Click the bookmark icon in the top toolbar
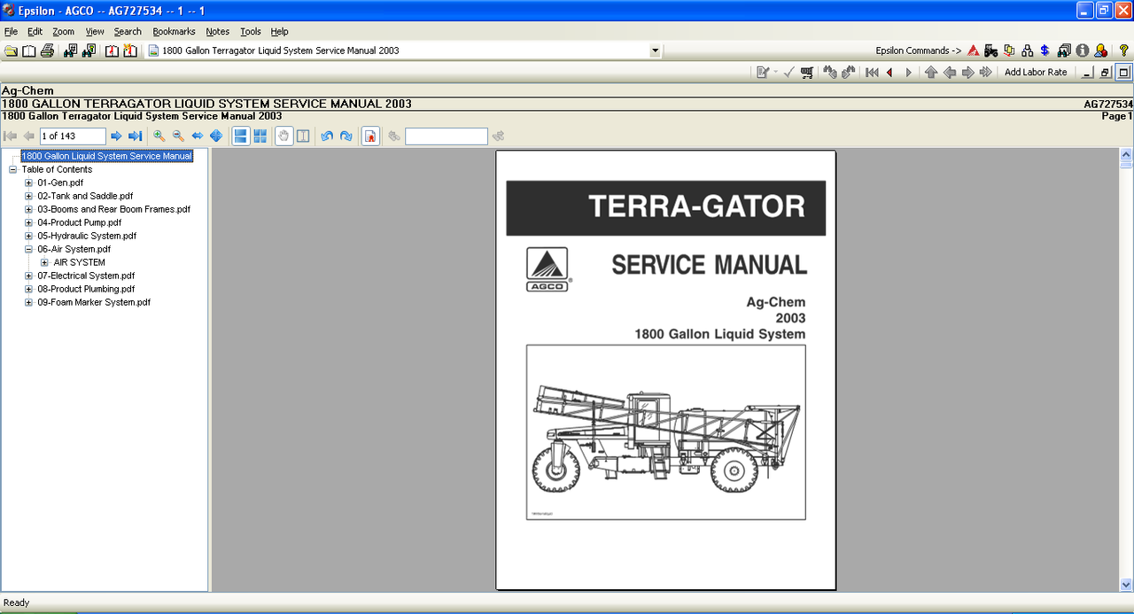 (x=113, y=51)
